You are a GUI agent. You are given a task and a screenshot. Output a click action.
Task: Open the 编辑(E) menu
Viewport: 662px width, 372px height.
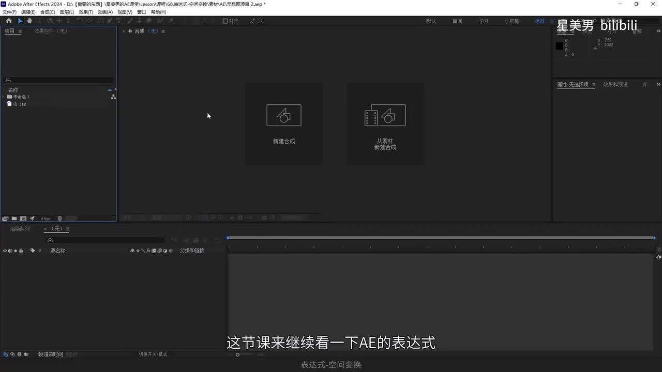point(28,12)
